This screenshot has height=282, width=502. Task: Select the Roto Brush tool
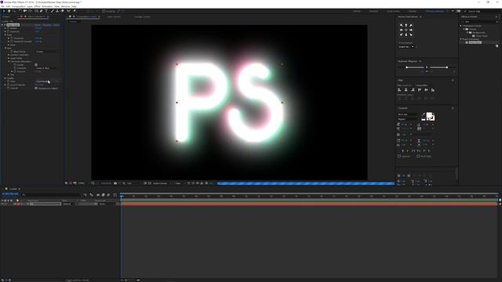(x=69, y=11)
